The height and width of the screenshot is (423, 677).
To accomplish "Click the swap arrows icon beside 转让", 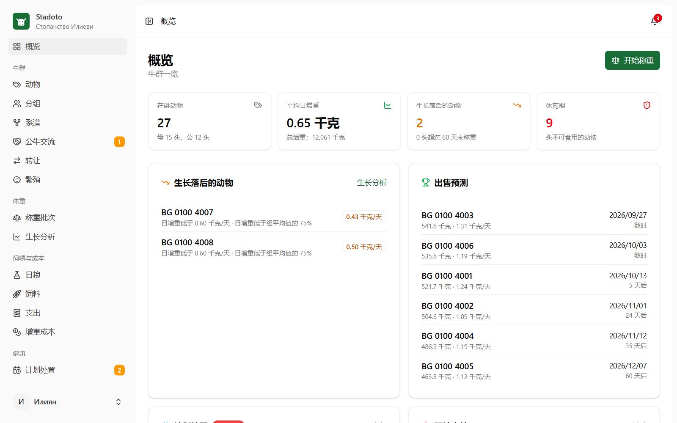I will [x=17, y=161].
